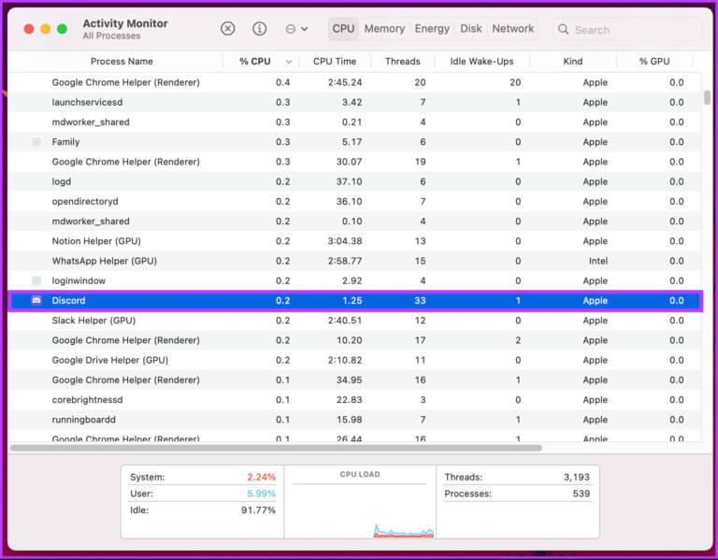Click the stop process X icon

click(x=227, y=29)
